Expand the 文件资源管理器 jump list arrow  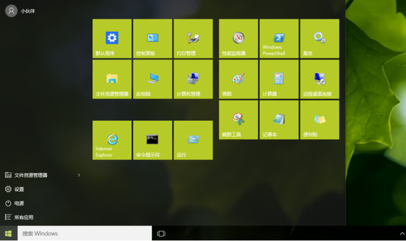[79, 175]
